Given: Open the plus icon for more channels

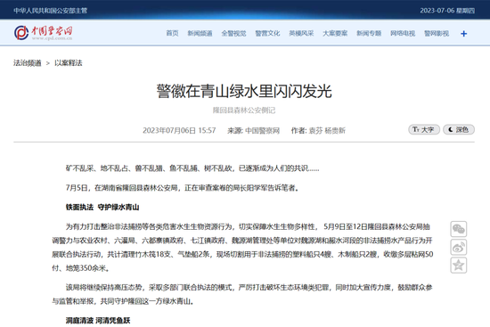Looking at the screenshot, I should [464, 34].
